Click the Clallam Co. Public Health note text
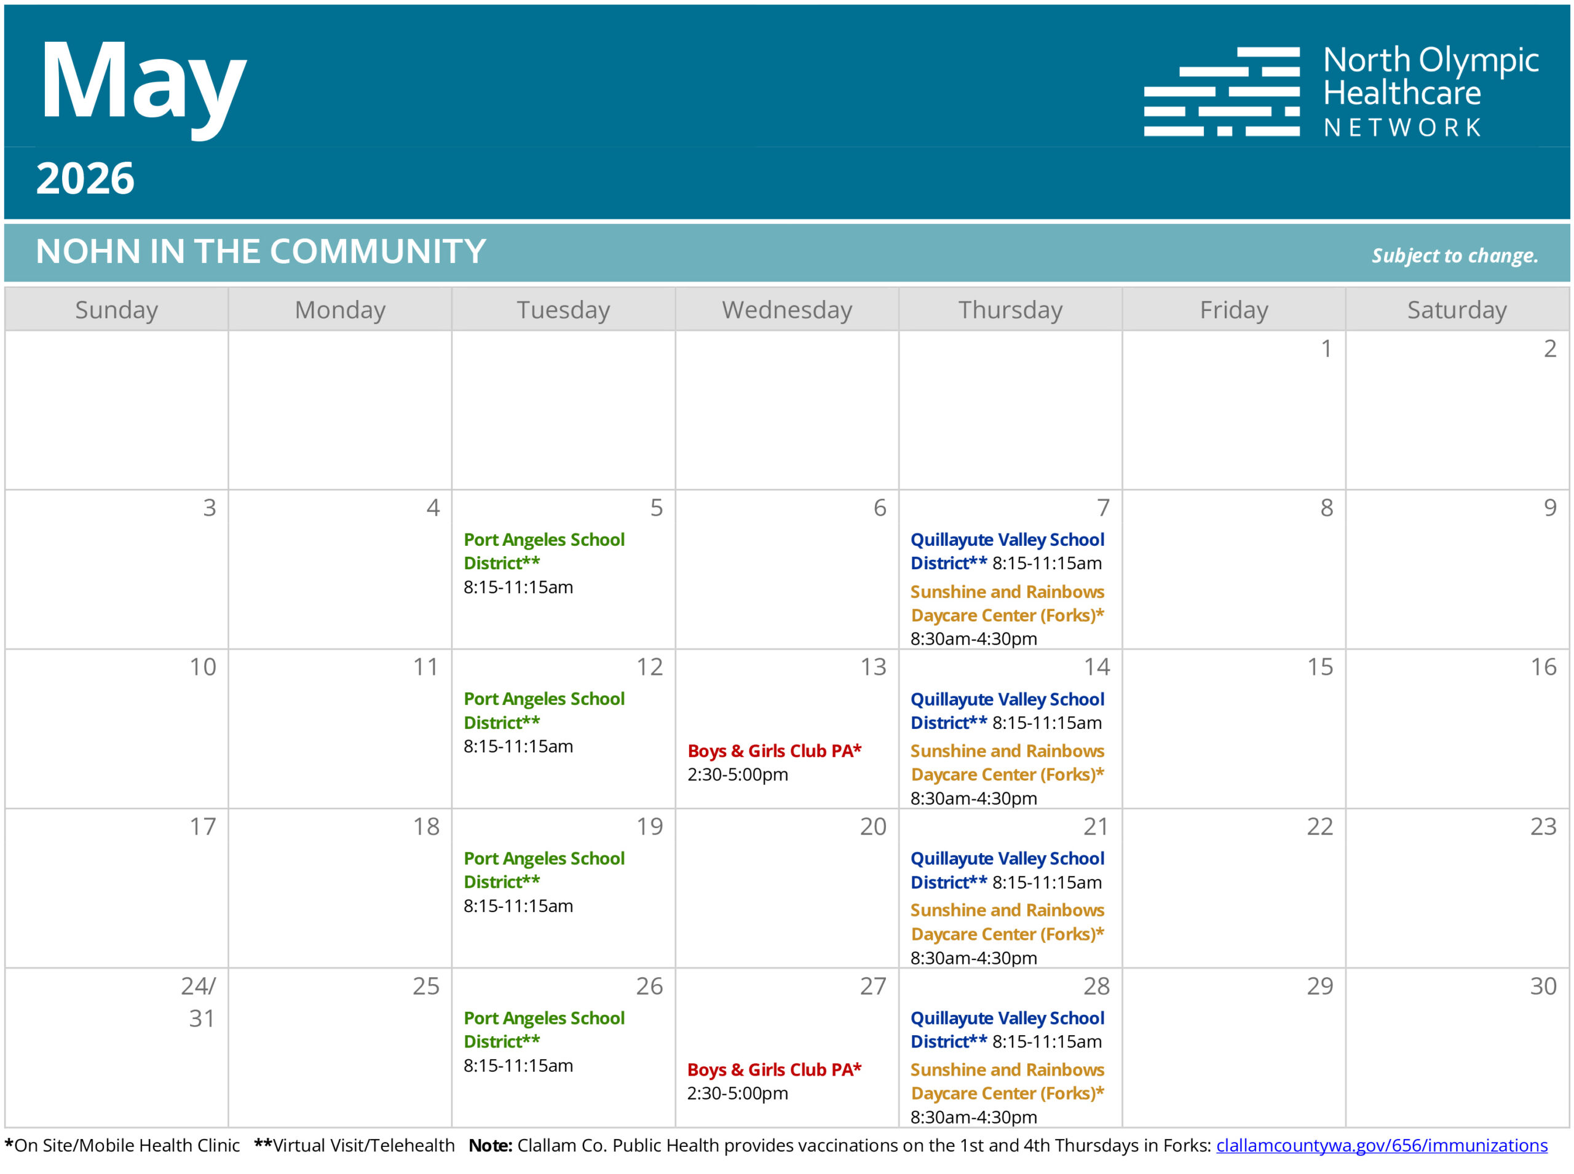Viewport: 1574px width, 1174px height. [840, 1145]
